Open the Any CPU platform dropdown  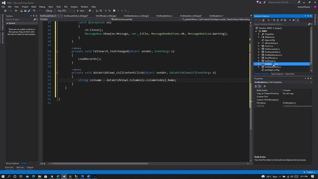click(x=66, y=11)
